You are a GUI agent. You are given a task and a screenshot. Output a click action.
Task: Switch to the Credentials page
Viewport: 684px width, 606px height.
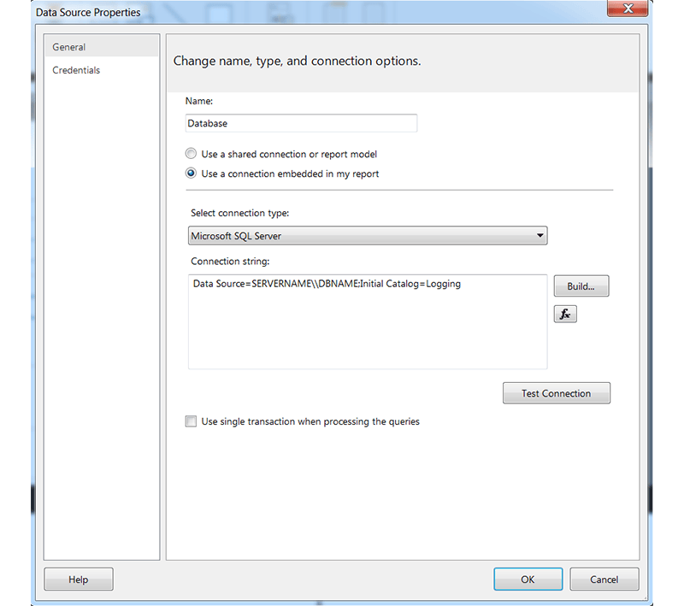[76, 70]
